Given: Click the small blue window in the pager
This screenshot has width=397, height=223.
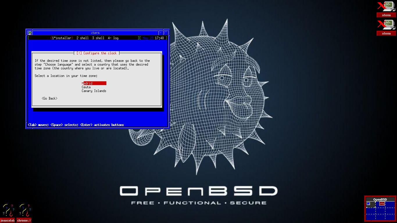Looking at the screenshot, I should point(368,204).
